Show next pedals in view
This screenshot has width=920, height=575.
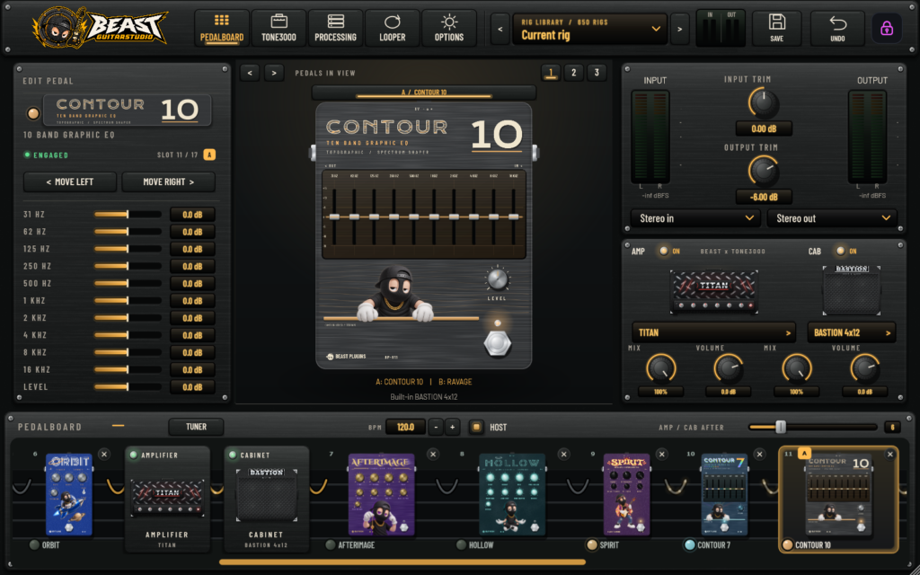(273, 73)
